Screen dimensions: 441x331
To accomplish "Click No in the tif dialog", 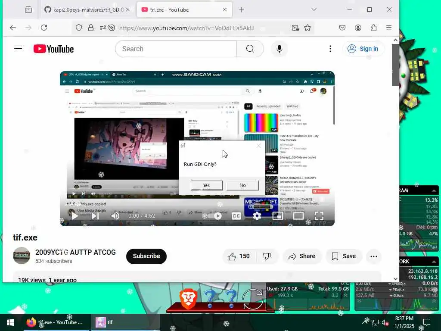I will pyautogui.click(x=243, y=185).
